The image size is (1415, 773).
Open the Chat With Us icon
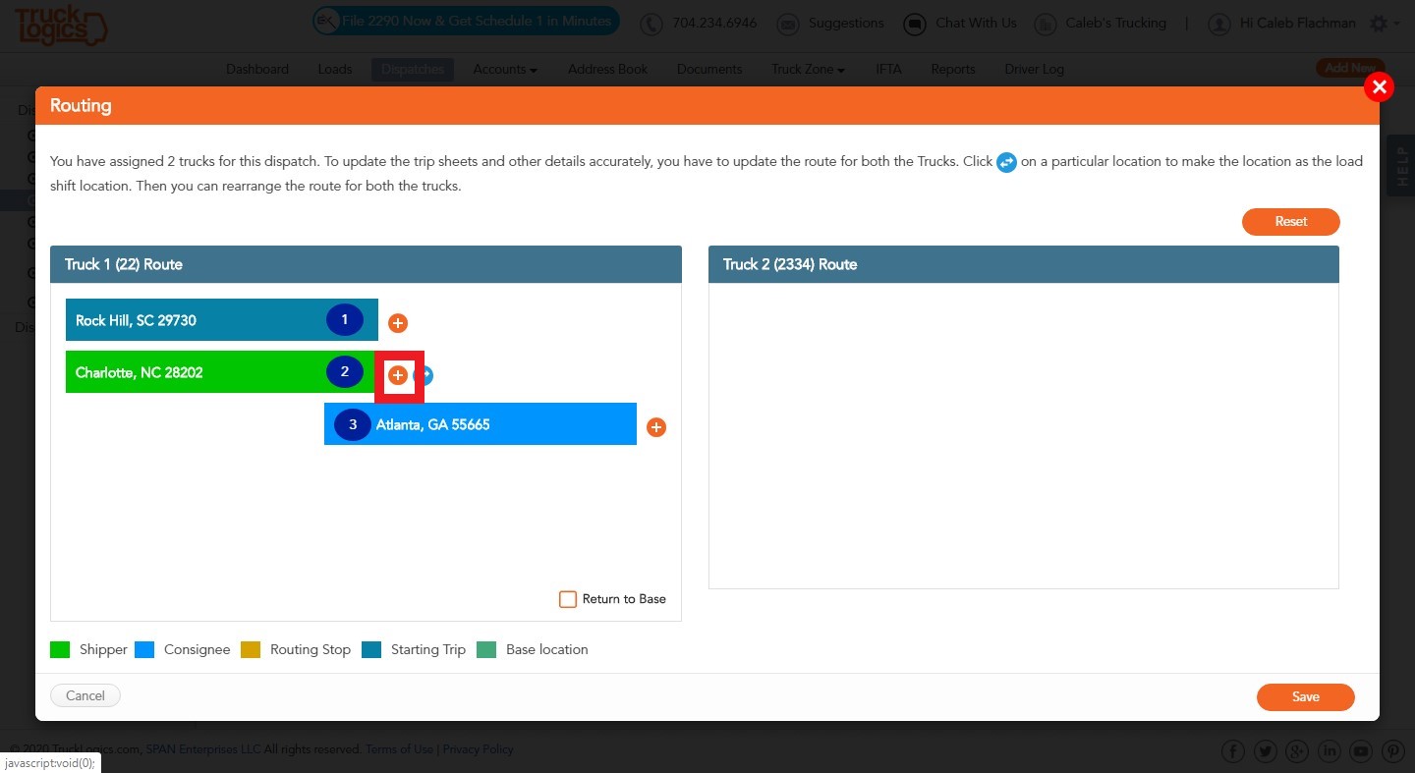915,24
